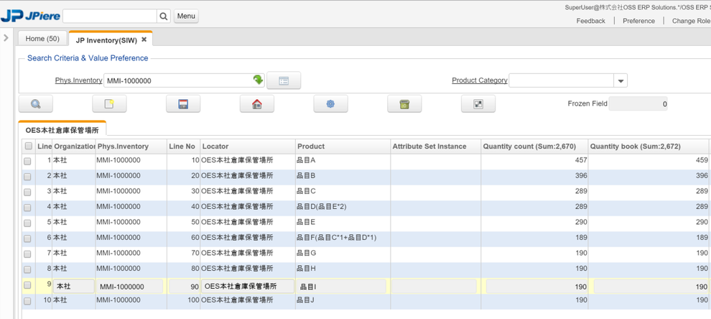The image size is (711, 319).
Task: Select the OES本社倉庫保管場所 tab
Action: point(62,130)
